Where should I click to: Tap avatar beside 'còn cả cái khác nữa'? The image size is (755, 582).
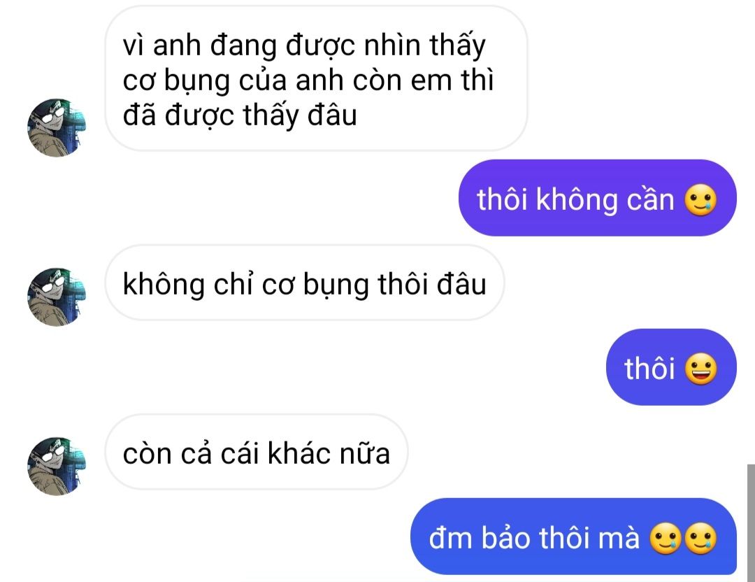click(57, 466)
